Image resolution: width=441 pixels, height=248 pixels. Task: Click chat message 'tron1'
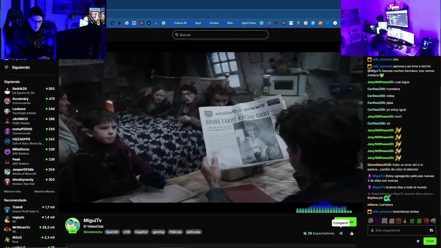tap(398, 116)
